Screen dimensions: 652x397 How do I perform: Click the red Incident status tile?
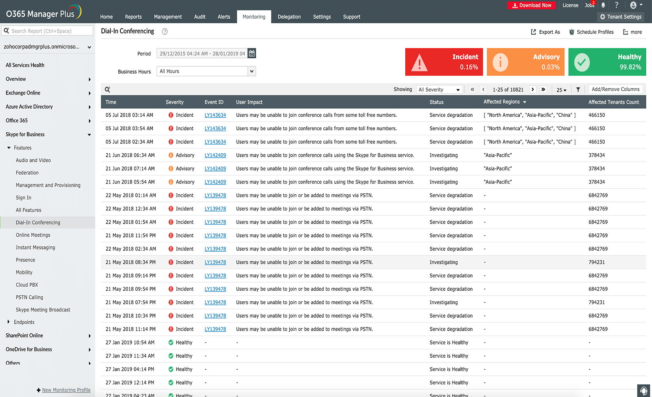coord(444,62)
